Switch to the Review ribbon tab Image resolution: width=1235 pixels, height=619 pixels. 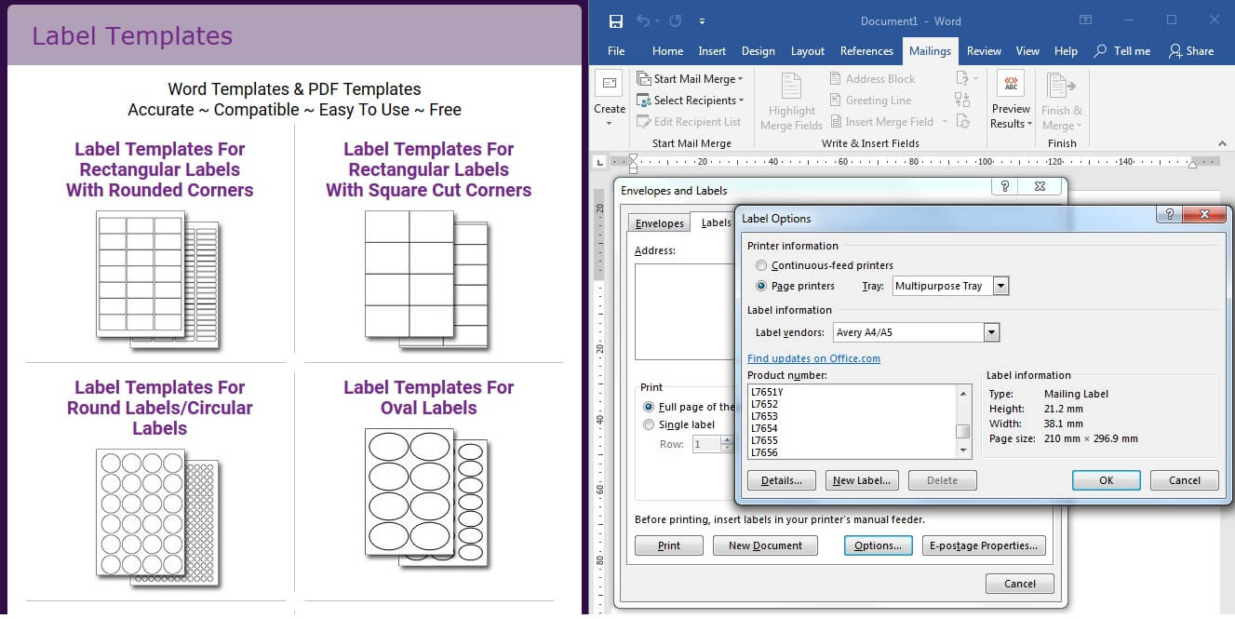click(x=984, y=51)
